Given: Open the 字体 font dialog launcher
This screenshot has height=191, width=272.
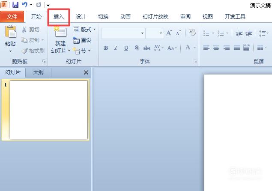Looking at the screenshot, I should (x=195, y=61).
